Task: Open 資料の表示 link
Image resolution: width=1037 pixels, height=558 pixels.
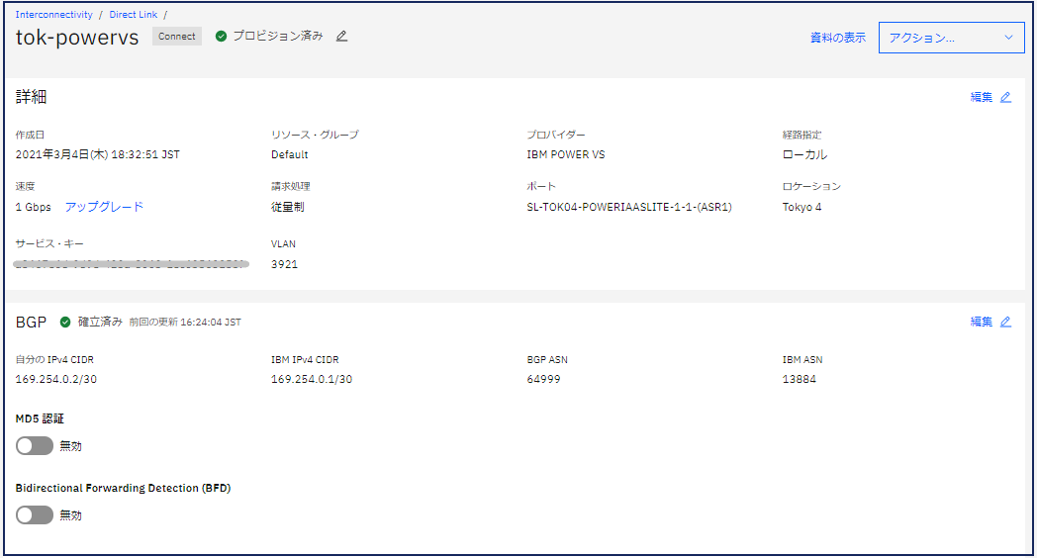Action: click(837, 38)
